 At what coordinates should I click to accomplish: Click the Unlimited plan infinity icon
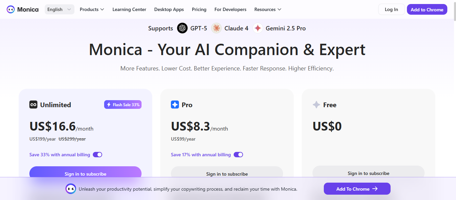click(x=33, y=105)
